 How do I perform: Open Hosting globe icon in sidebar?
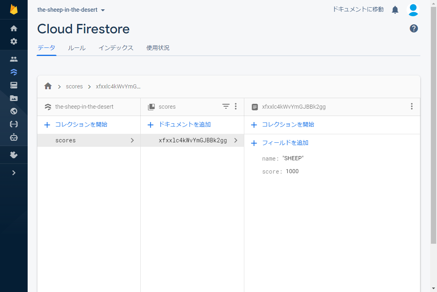tap(14, 111)
